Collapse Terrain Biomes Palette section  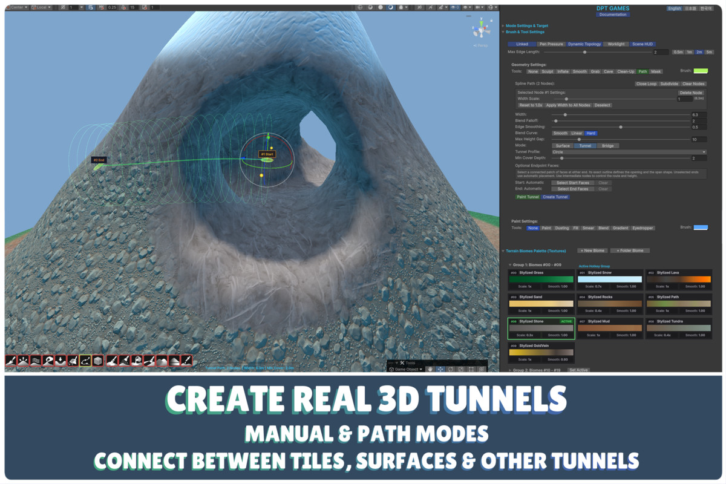pyautogui.click(x=537, y=250)
